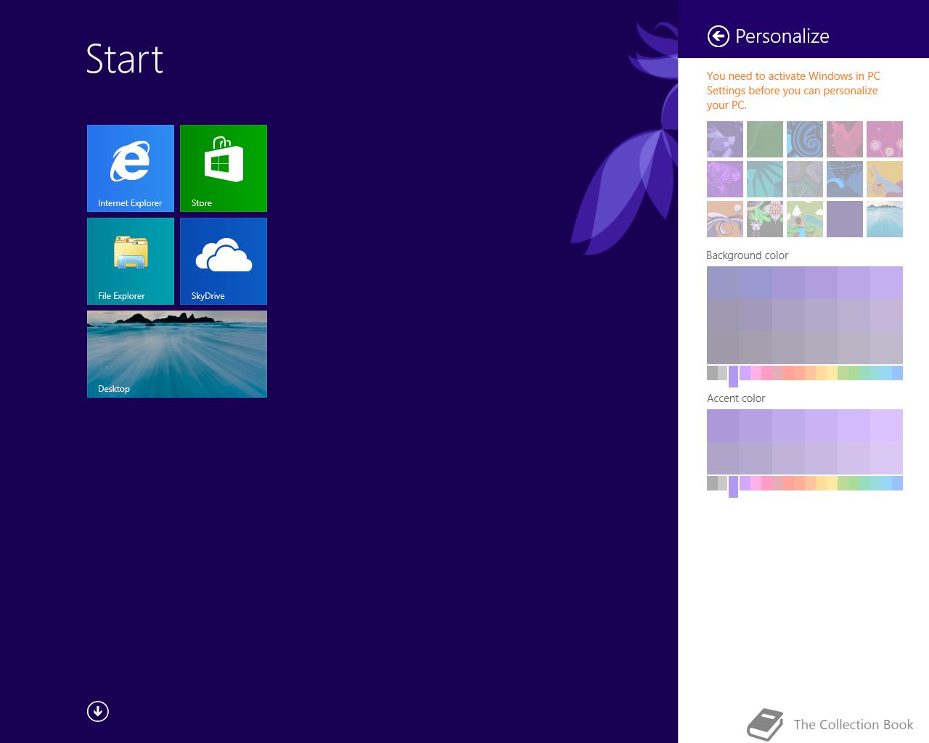929x743 pixels.
Task: Click the activate Windows warning message
Action: pos(793,91)
